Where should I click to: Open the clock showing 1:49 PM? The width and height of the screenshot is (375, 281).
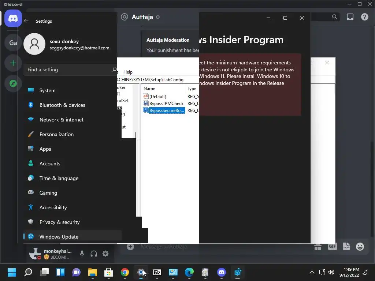click(349, 272)
